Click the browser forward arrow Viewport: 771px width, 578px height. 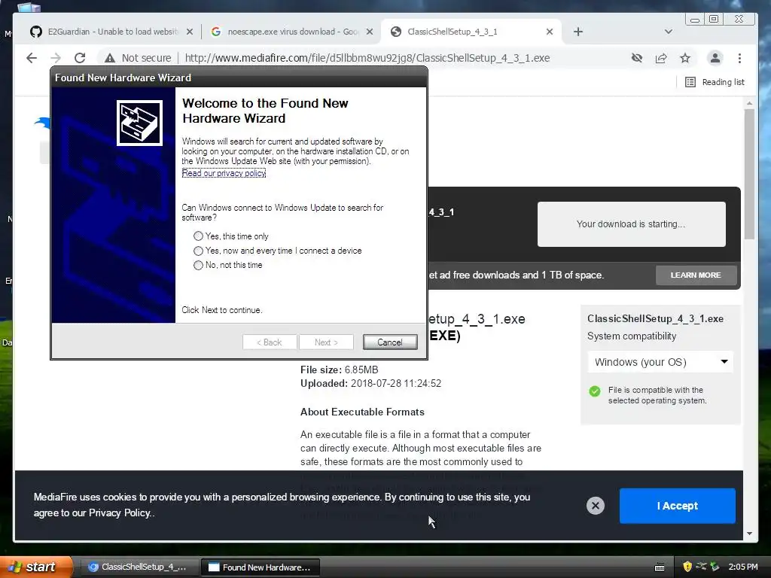(x=56, y=58)
